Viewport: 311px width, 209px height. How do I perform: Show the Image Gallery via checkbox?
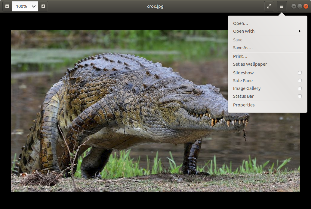[300, 88]
